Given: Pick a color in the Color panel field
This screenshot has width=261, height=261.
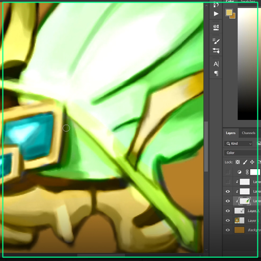Looking at the screenshot, I should point(249,64).
